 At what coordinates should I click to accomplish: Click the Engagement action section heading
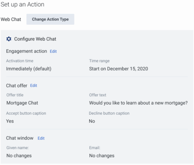click(x=27, y=51)
